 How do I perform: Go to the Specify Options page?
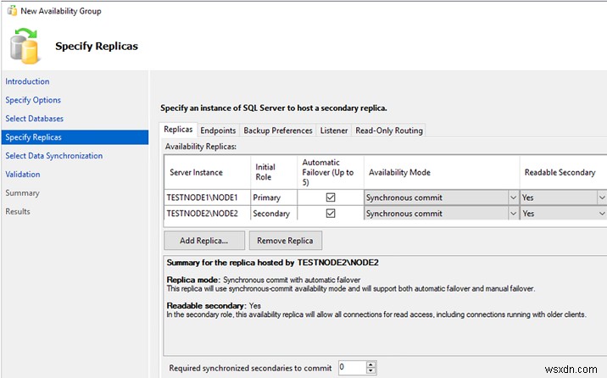(x=33, y=100)
